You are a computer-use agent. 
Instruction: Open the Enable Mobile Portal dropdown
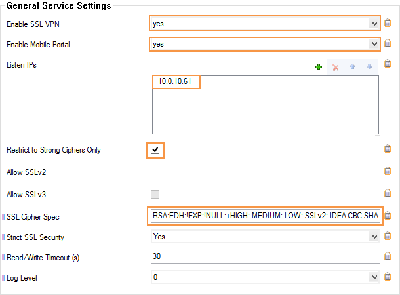(265, 44)
